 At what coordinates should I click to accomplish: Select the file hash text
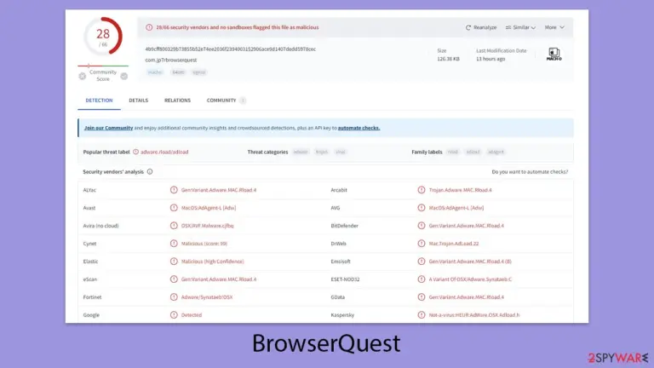[231, 49]
